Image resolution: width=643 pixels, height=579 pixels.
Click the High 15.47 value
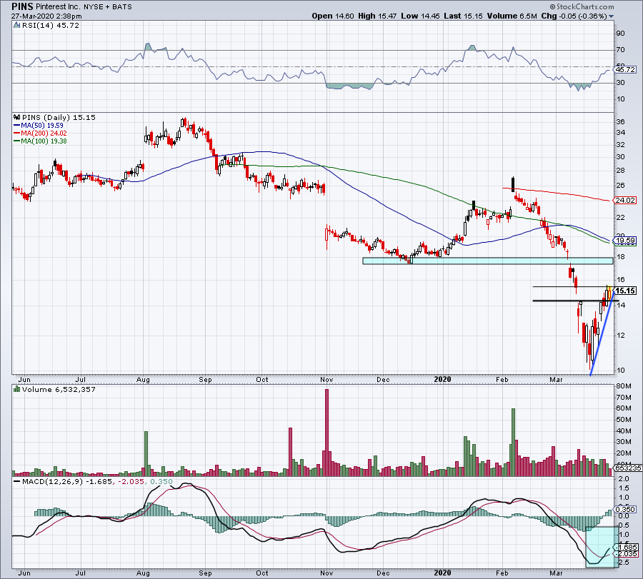(x=377, y=16)
